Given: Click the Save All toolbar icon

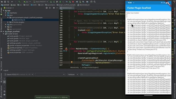Looking at the screenshot, I should coord(5,2).
